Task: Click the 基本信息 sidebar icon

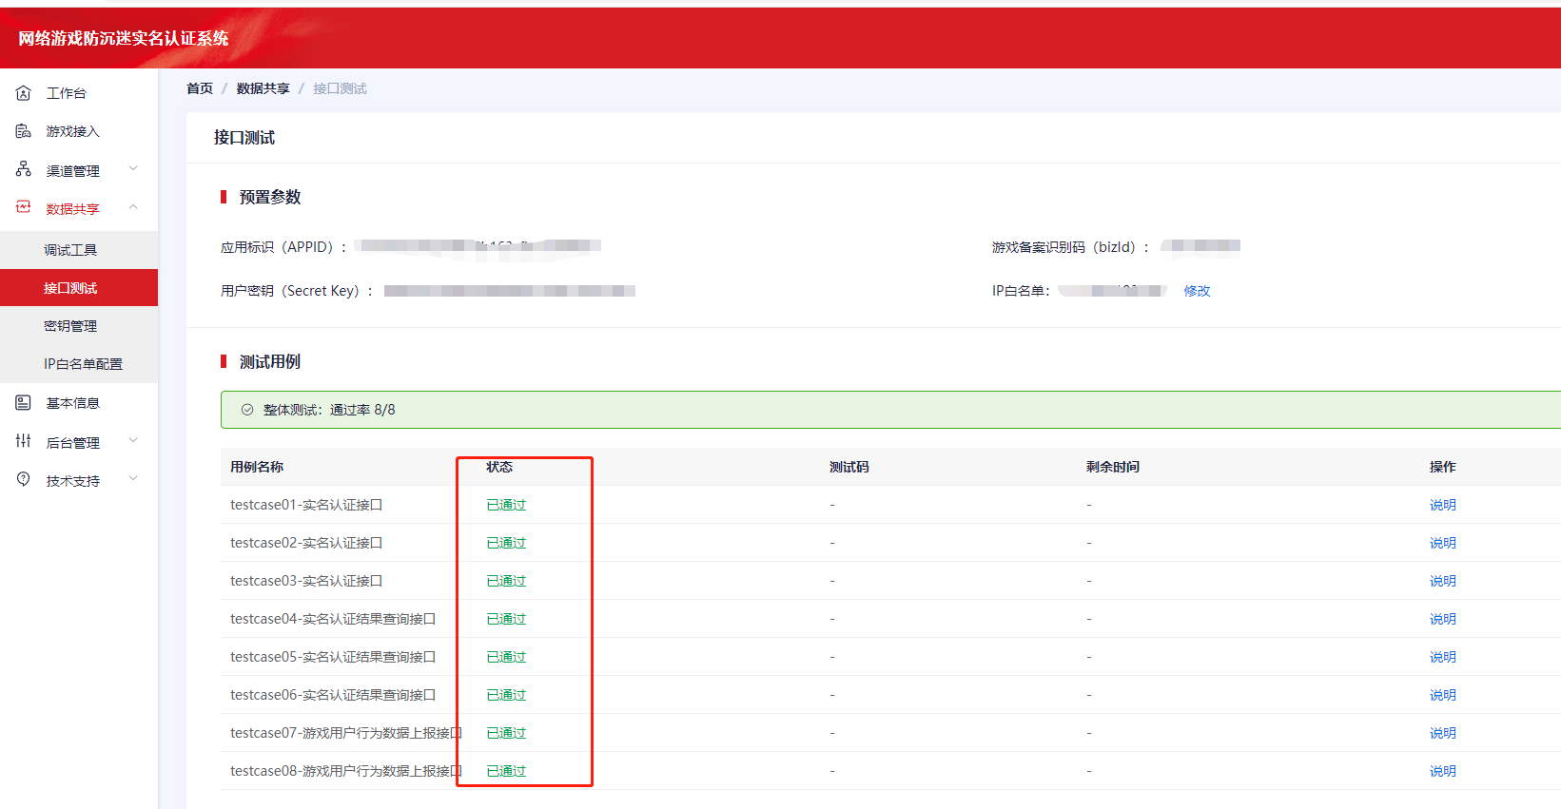Action: coord(24,403)
